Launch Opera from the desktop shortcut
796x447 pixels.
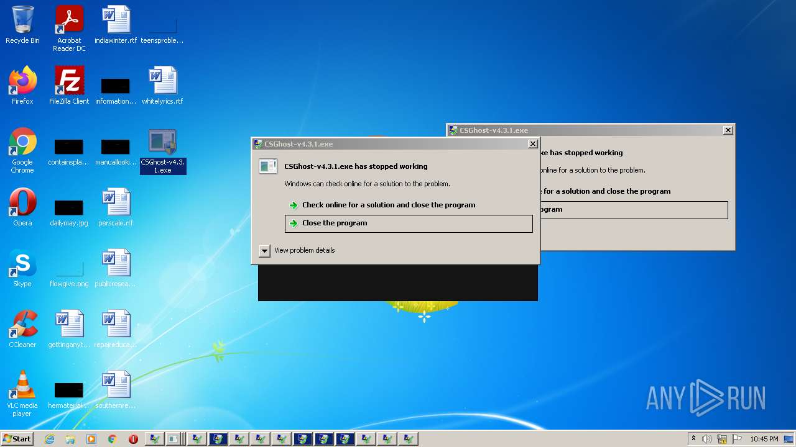pyautogui.click(x=22, y=207)
